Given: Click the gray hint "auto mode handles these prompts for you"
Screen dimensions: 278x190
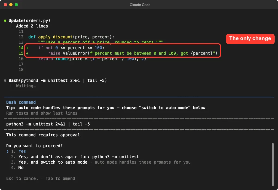Looking at the screenshot, I should coord(143,162).
